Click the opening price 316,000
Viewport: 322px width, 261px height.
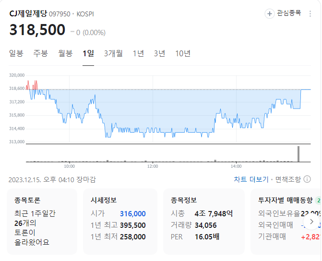[132, 214]
